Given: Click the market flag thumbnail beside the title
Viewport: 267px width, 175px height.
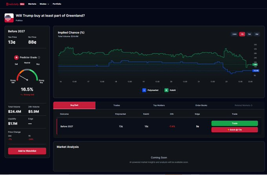Looking at the screenshot, I should (9, 18).
